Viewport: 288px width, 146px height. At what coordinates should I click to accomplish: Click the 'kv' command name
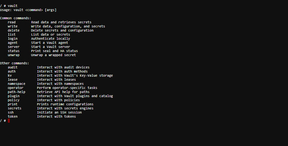pos(10,76)
